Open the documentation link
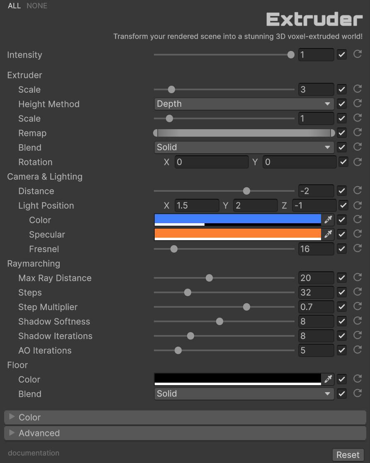Screen dimensions: 370x463 [x=34, y=453]
